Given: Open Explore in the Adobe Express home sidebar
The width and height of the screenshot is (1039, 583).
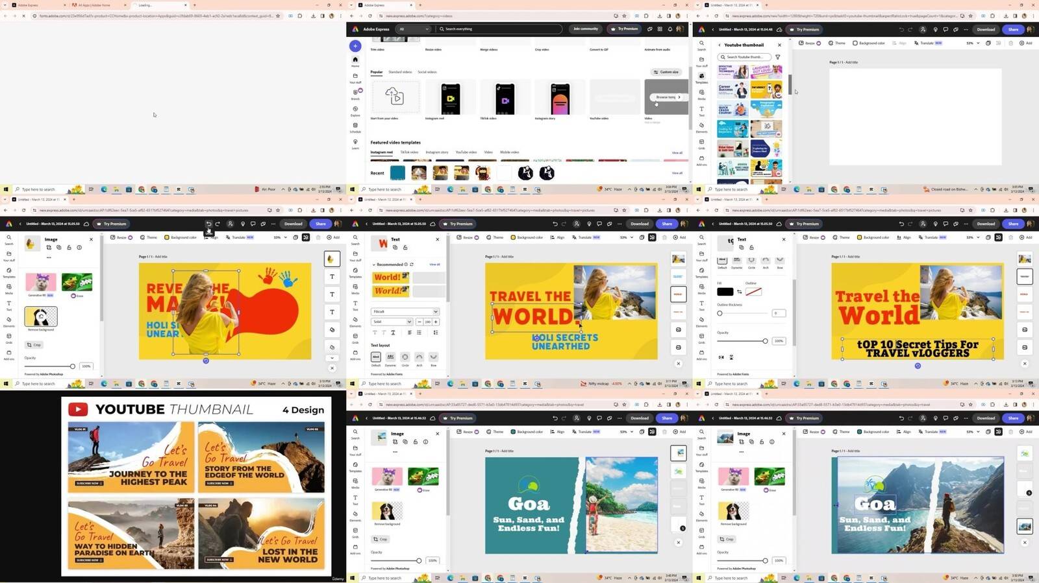Looking at the screenshot, I should pyautogui.click(x=355, y=111).
